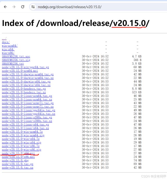Download node-v20.15.0.tar.xz source
This screenshot has width=167, height=179.
[x=17, y=168]
